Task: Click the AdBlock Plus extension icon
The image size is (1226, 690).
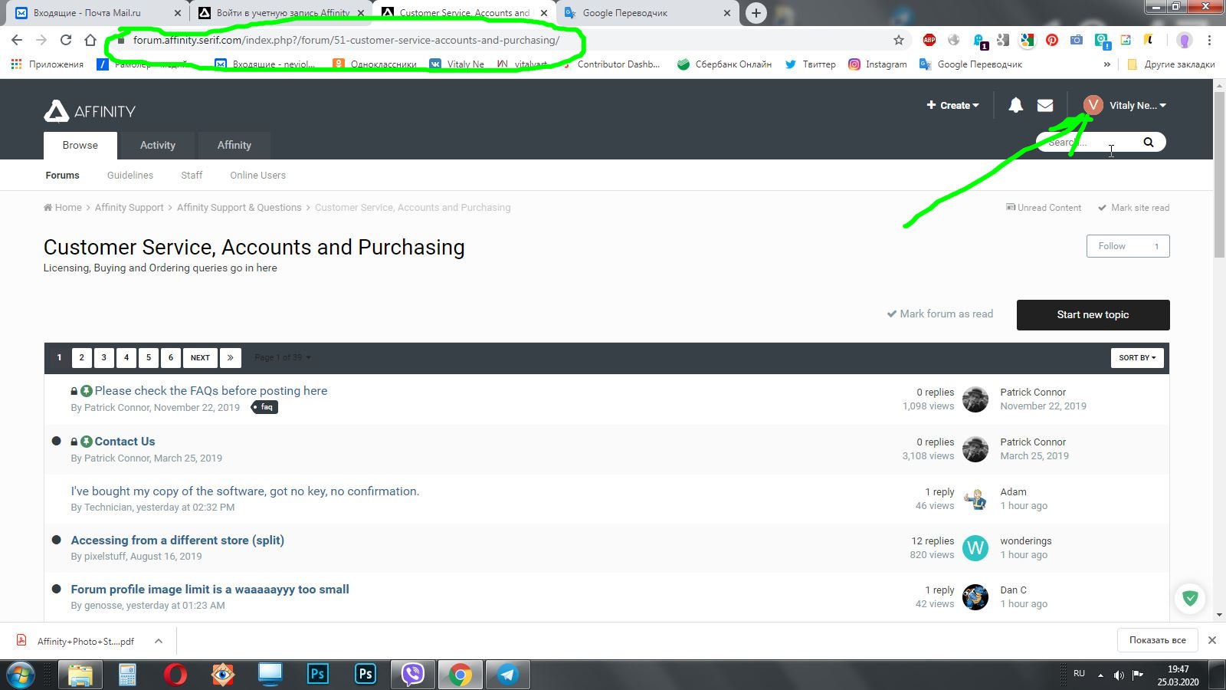Action: click(929, 40)
